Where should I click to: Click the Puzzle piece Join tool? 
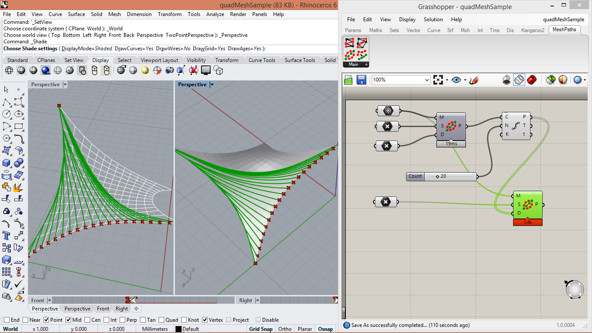click(x=7, y=187)
